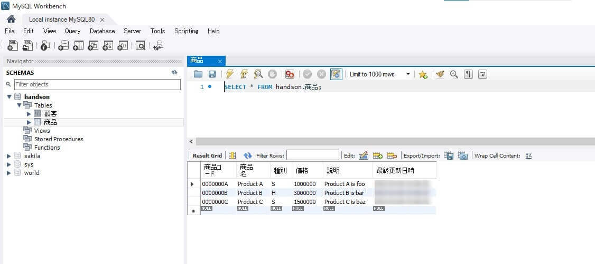Create a new view icon
The image size is (595, 264).
[x=93, y=45]
